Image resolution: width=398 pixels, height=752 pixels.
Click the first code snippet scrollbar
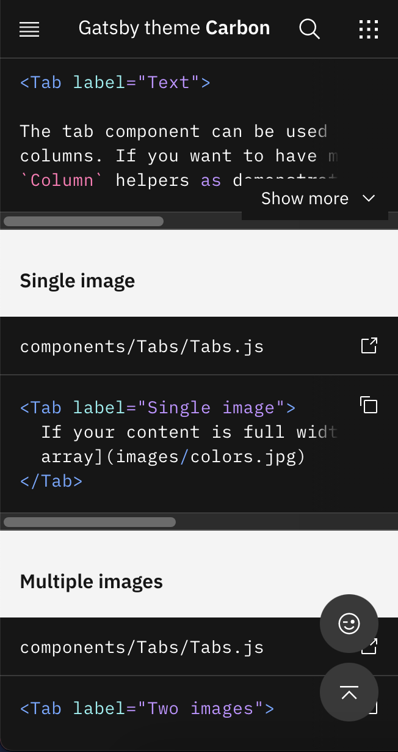pyautogui.click(x=84, y=221)
